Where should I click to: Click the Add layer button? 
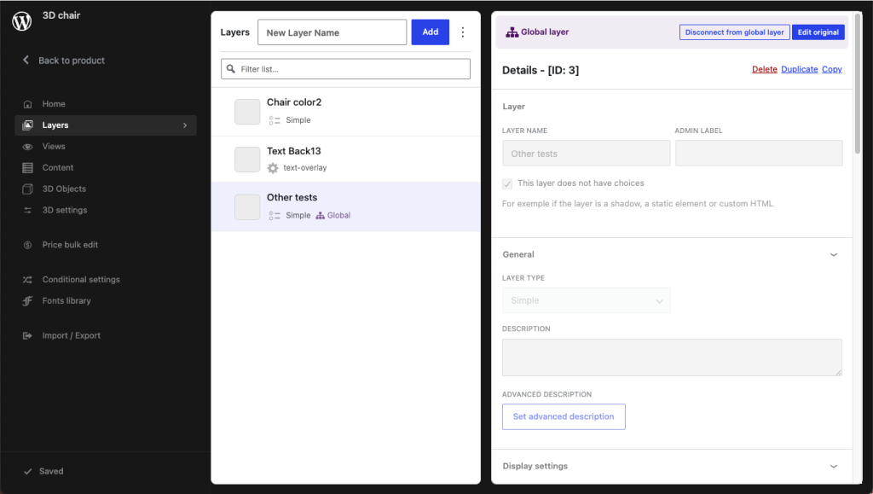click(x=431, y=32)
